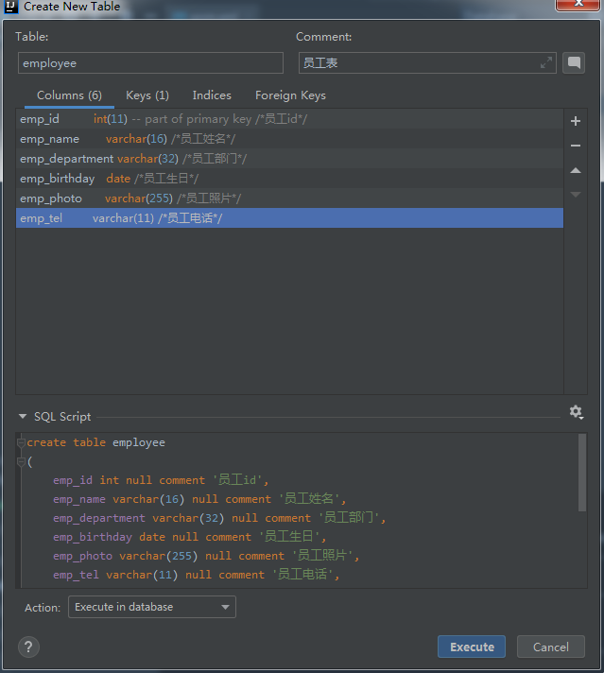Open help with the question mark icon
This screenshot has width=604, height=673.
click(x=29, y=647)
